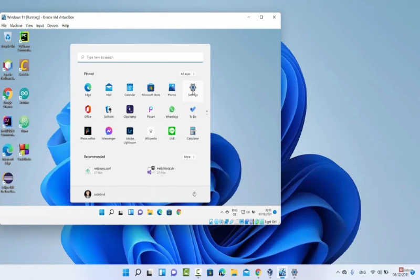Click Right Ctrl host key indicator

click(x=270, y=222)
